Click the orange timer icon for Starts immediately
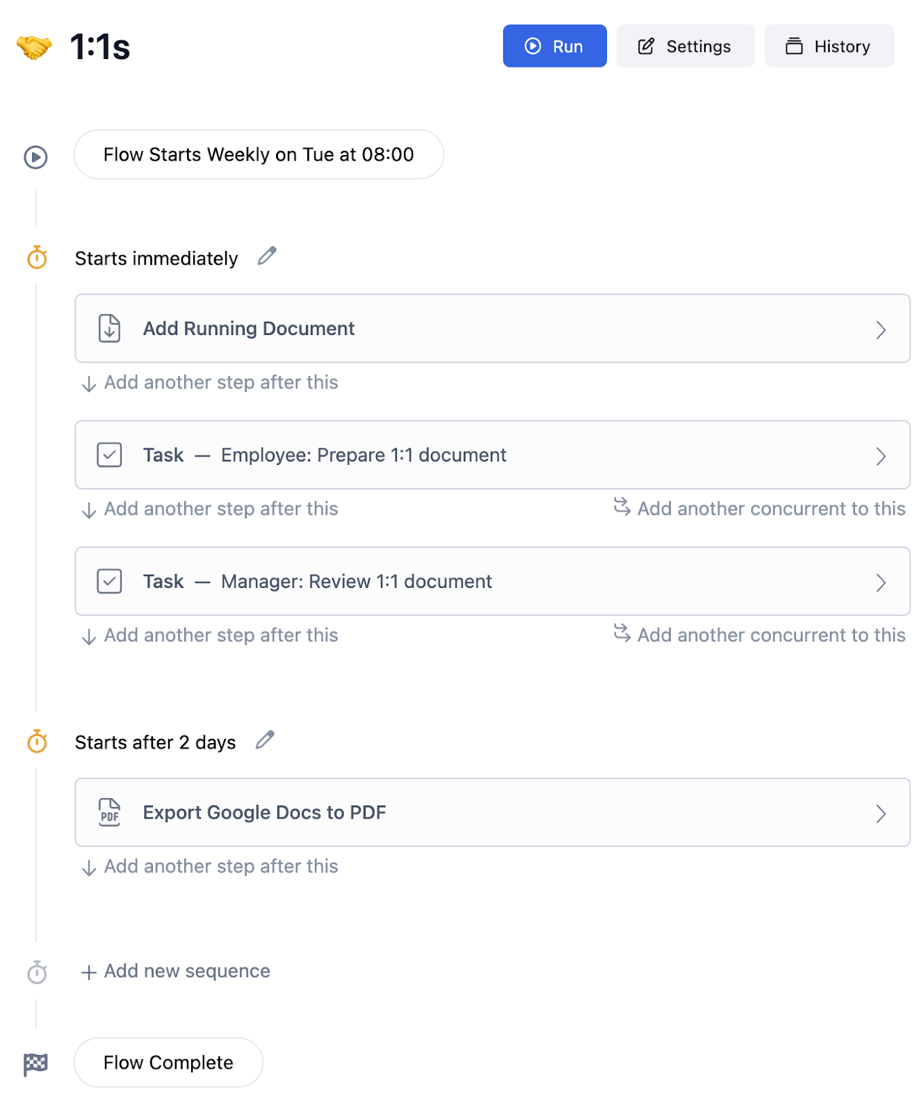Screen dimensions: 919x1112 (37, 258)
